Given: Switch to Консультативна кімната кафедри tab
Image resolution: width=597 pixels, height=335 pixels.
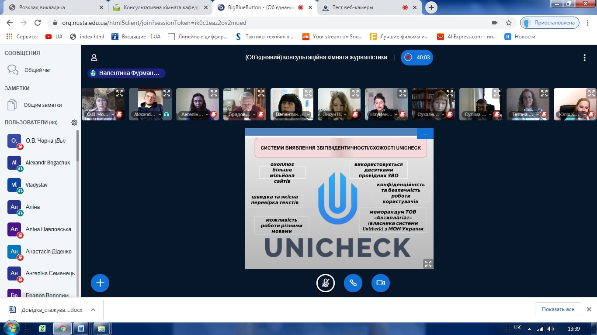Looking at the screenshot, I should pos(160,7).
